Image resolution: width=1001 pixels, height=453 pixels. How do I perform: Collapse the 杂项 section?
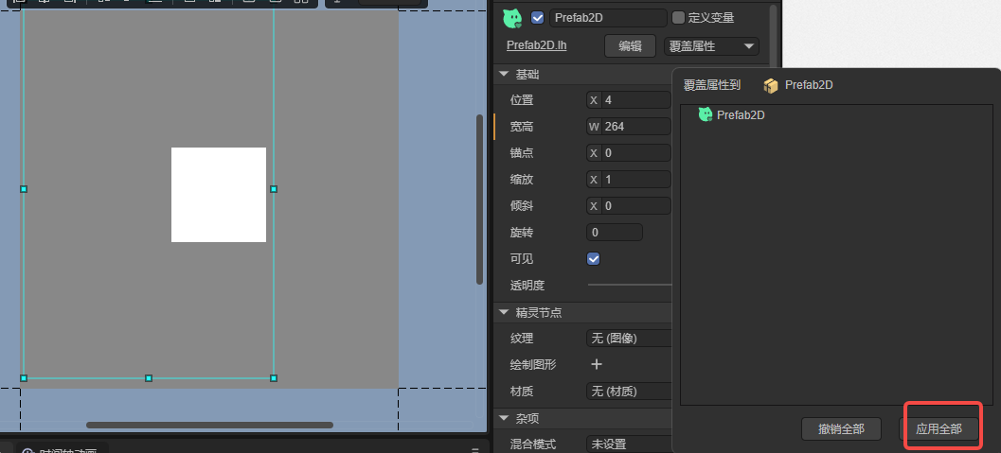pyautogui.click(x=502, y=418)
